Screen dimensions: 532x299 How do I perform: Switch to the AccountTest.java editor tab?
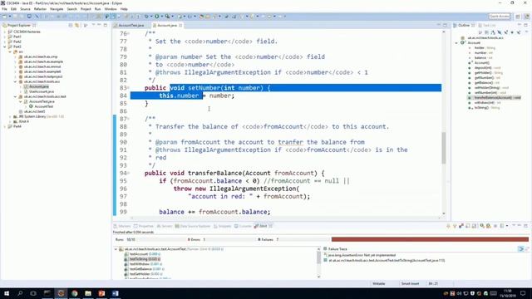[131, 26]
